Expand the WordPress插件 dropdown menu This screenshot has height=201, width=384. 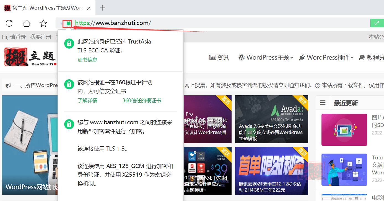tap(326, 57)
